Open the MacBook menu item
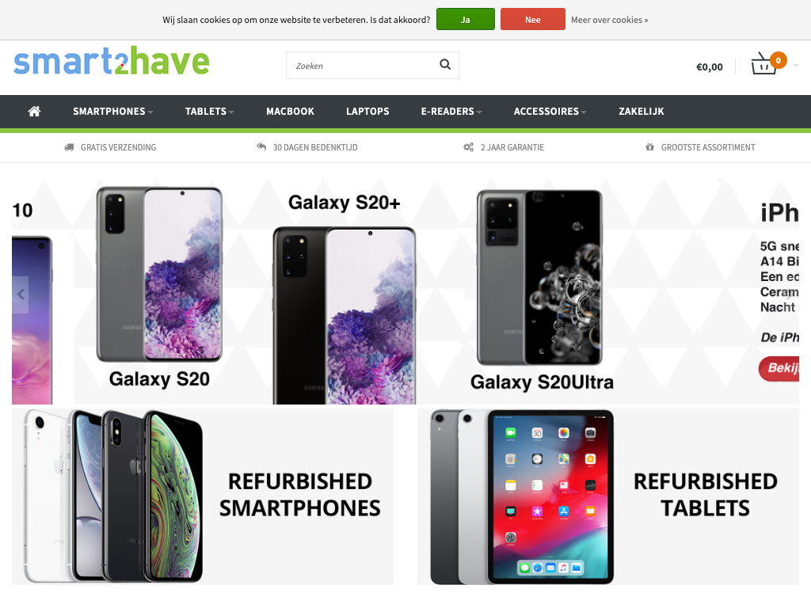This screenshot has height=608, width=811. (290, 111)
